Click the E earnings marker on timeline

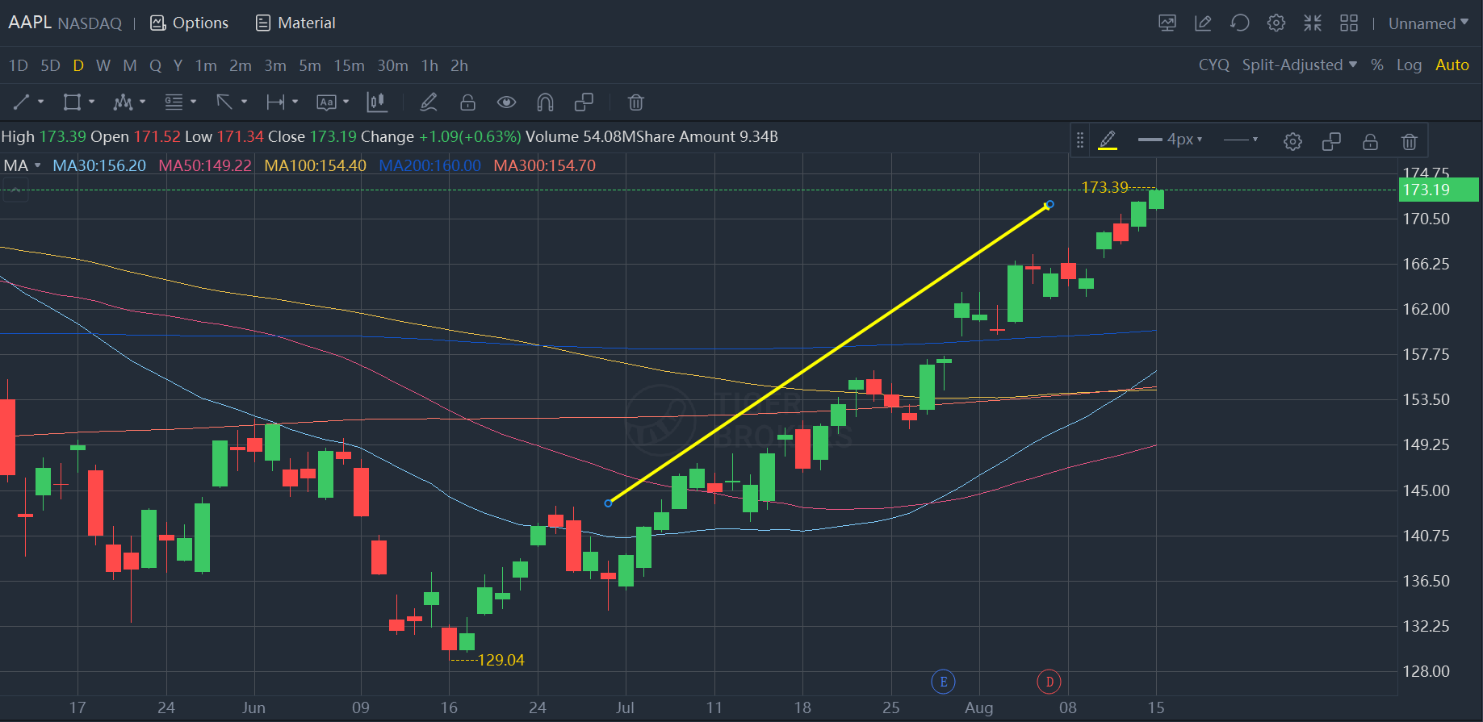pyautogui.click(x=943, y=682)
